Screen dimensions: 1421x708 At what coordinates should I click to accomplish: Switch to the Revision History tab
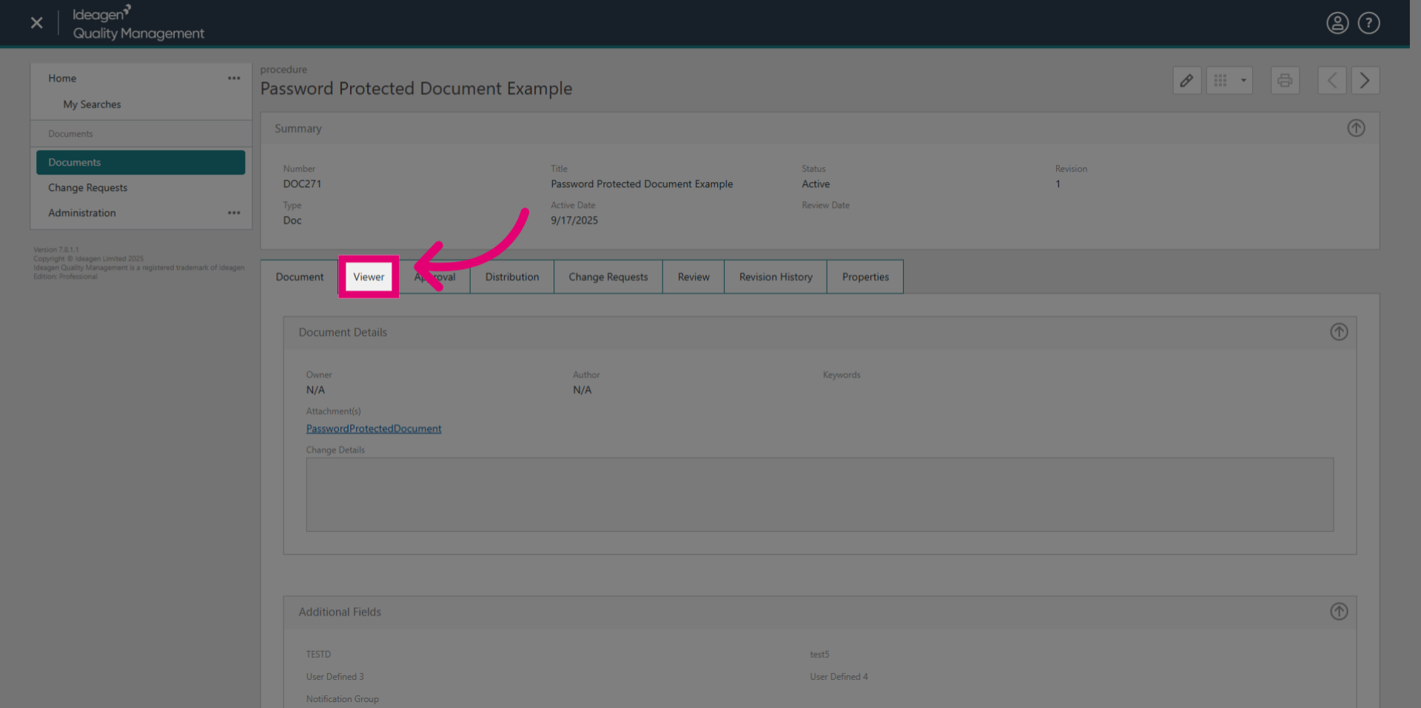776,277
